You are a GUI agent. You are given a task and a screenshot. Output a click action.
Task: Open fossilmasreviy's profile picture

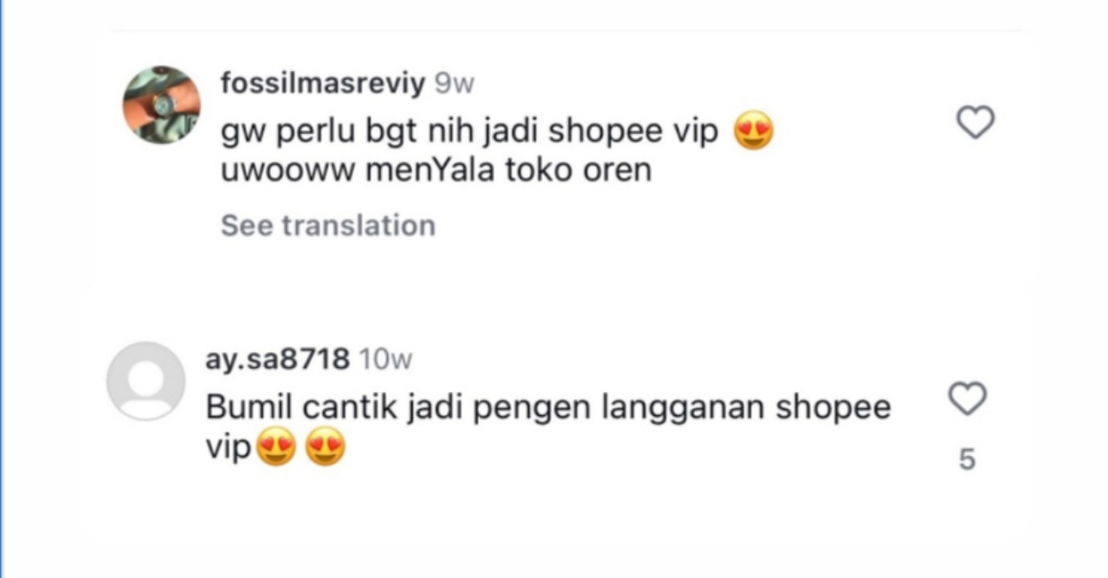(162, 105)
